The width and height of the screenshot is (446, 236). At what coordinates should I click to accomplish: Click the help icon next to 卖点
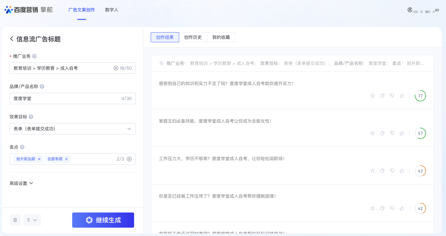[22, 147]
